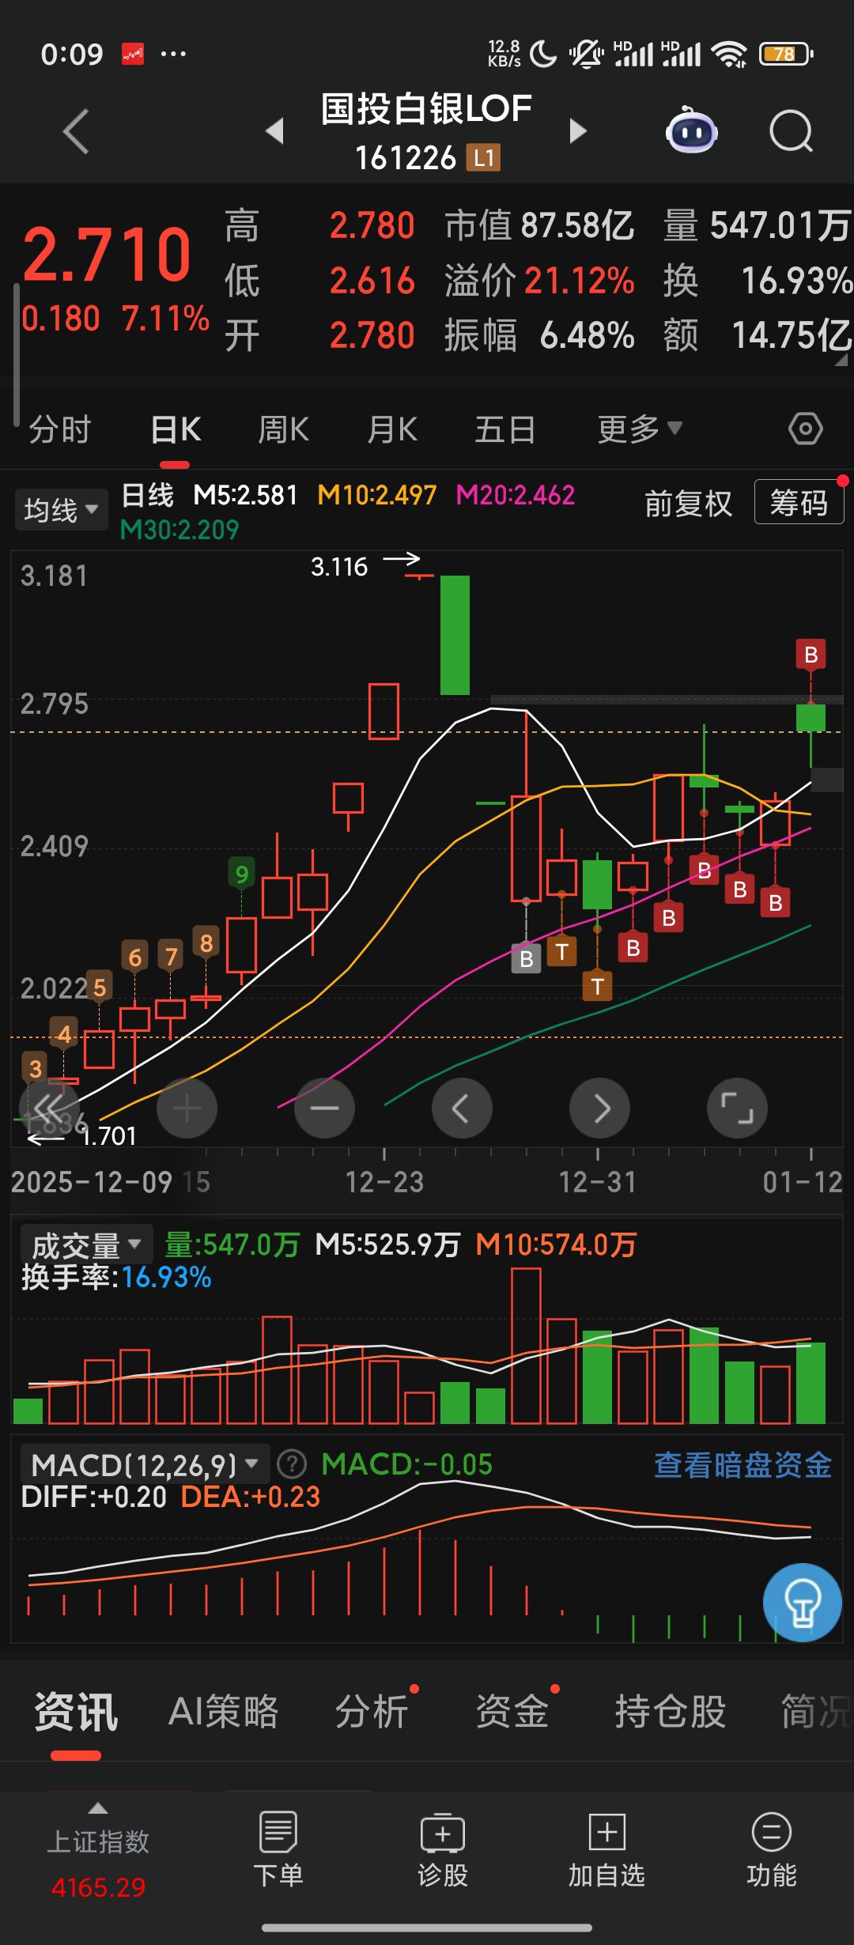This screenshot has height=1945, width=854.
Task: Tap the M5:2.581 moving average value
Action: coord(245,495)
